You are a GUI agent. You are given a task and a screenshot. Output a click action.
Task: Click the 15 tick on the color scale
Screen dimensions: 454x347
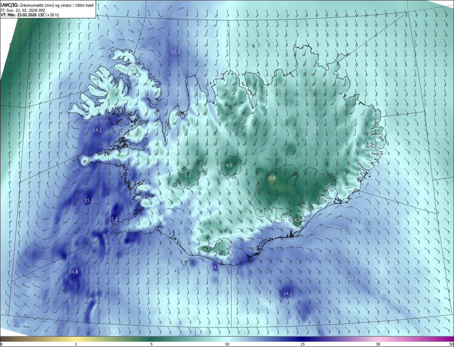(x=303, y=345)
